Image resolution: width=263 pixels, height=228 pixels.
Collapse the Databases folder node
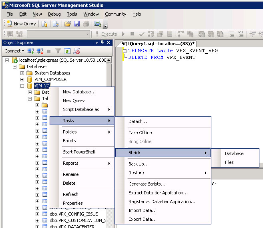click(x=14, y=67)
